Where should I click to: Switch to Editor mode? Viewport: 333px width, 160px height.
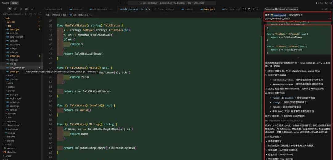click(14, 3)
